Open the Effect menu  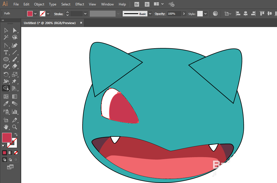(x=80, y=4)
